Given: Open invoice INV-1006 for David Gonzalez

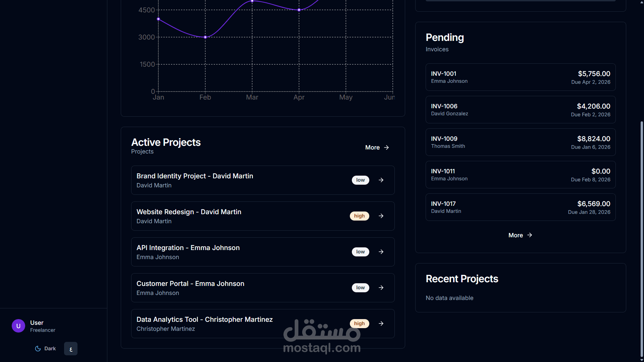Looking at the screenshot, I should [x=520, y=110].
